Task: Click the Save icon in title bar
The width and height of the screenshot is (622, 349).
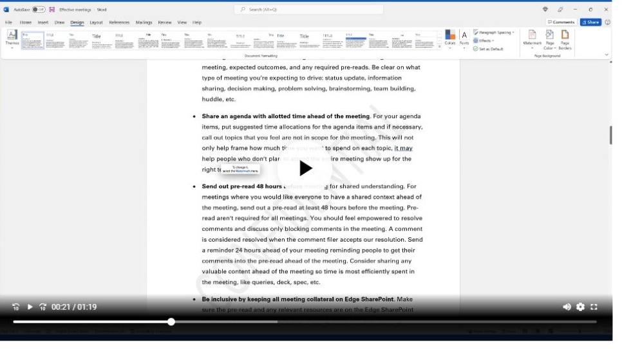Action: click(52, 10)
